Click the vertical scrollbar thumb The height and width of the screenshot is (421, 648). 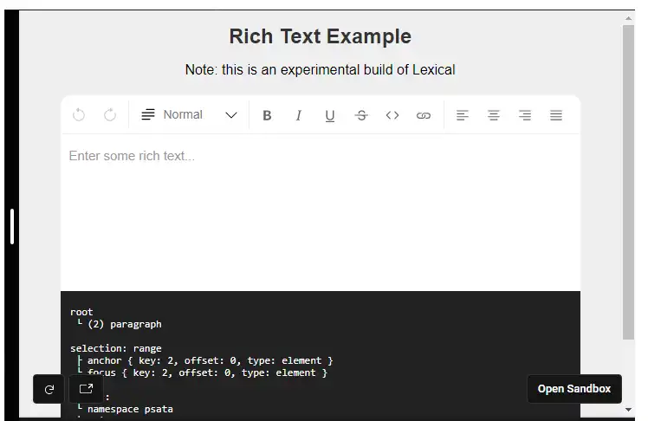628,182
